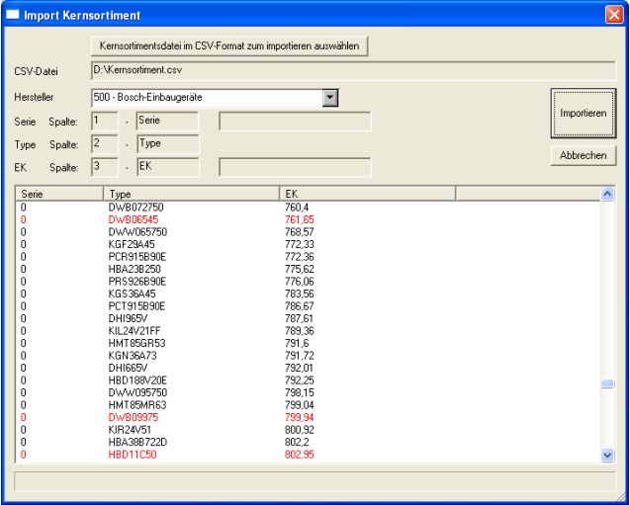Close the Import Kernsortiment dialog

coord(614,15)
